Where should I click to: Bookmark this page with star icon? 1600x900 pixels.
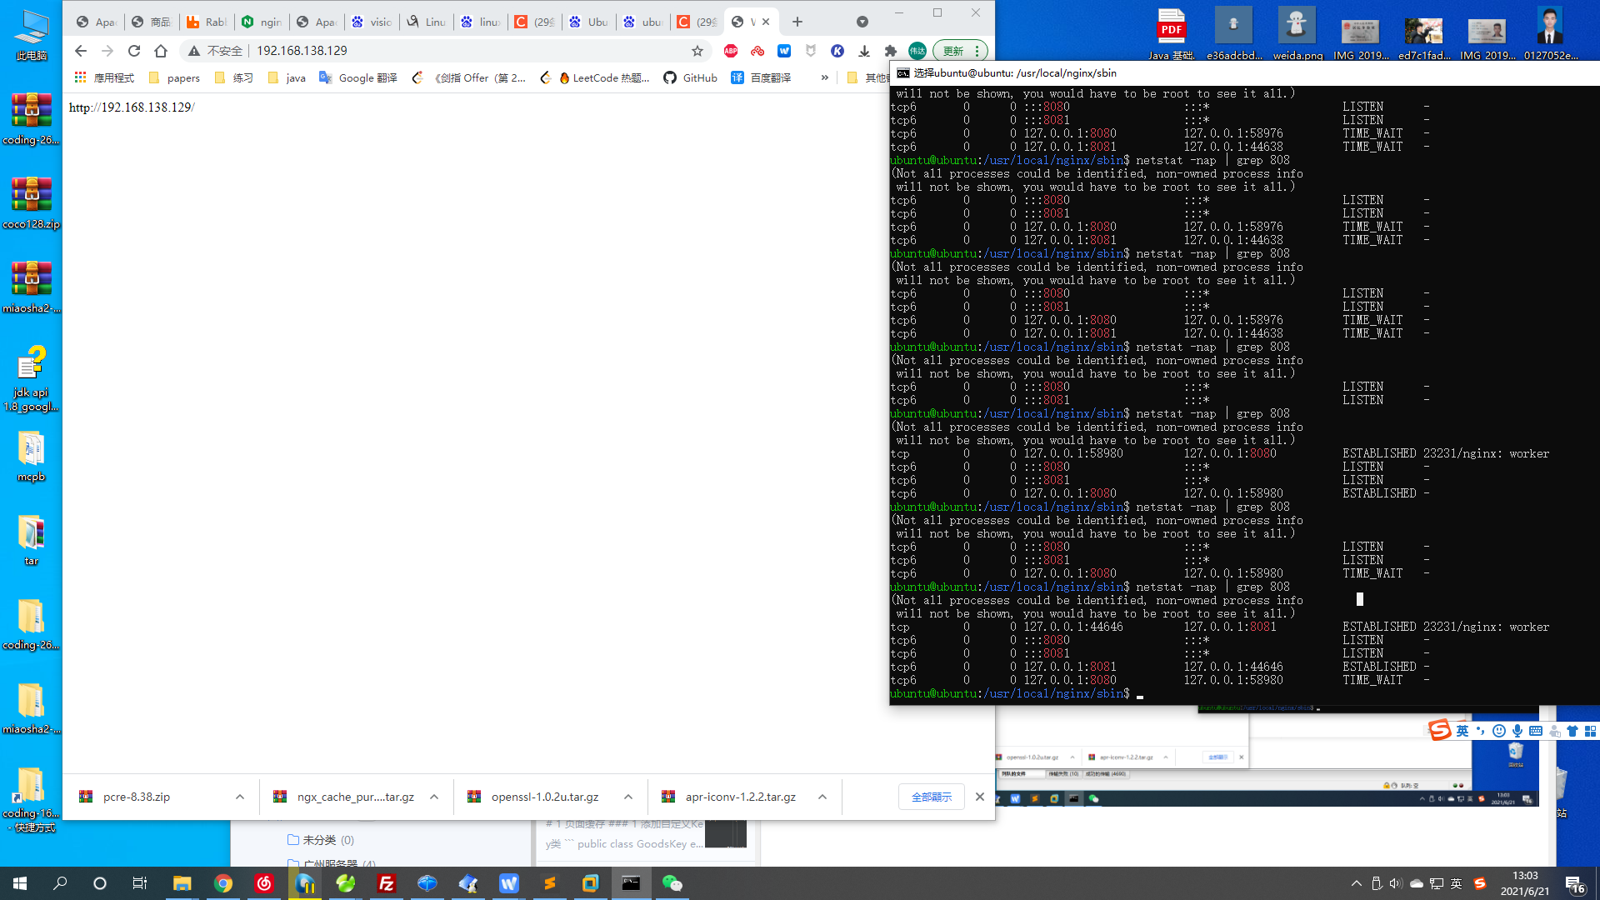[697, 51]
